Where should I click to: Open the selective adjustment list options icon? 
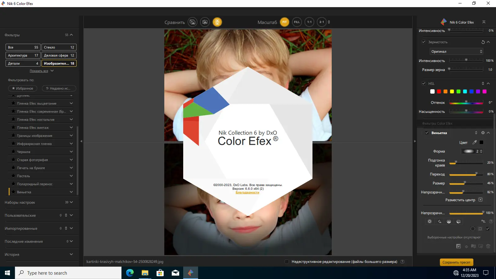click(x=483, y=221)
